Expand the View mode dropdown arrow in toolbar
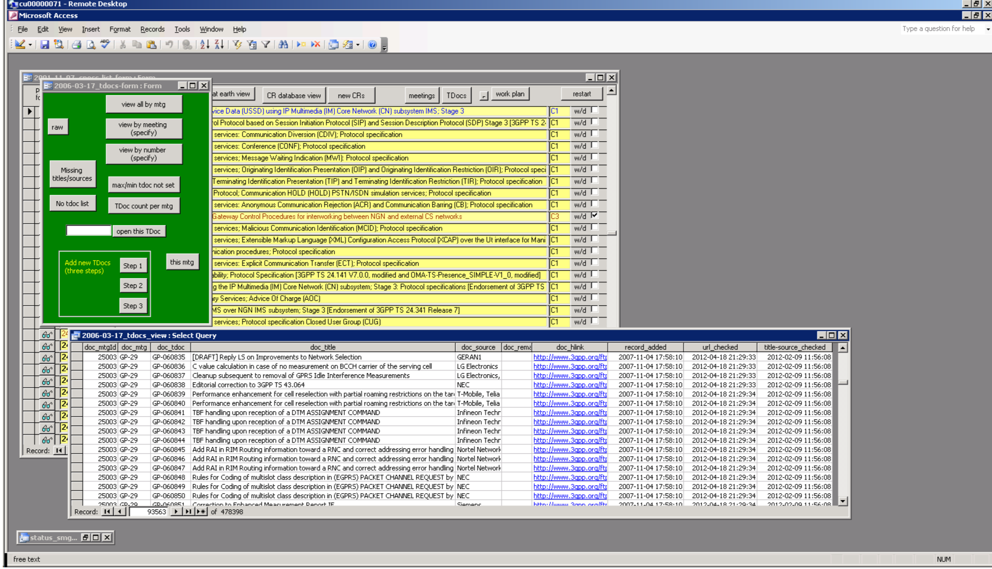The image size is (992, 569). [x=30, y=45]
